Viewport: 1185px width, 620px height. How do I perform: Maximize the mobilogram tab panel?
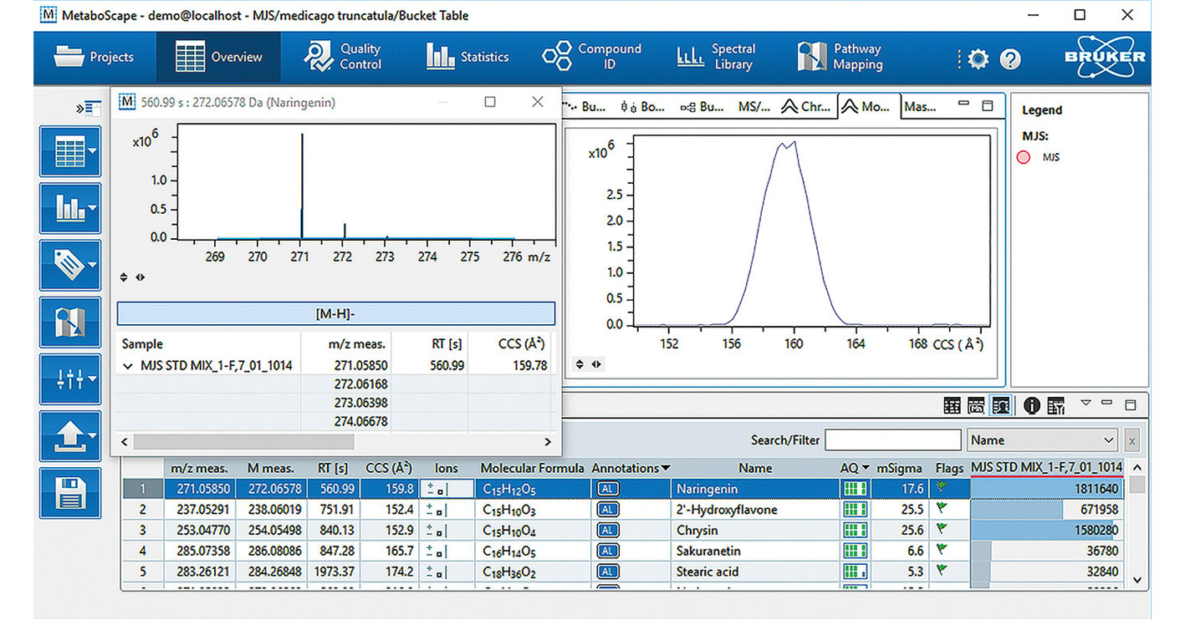click(x=988, y=105)
